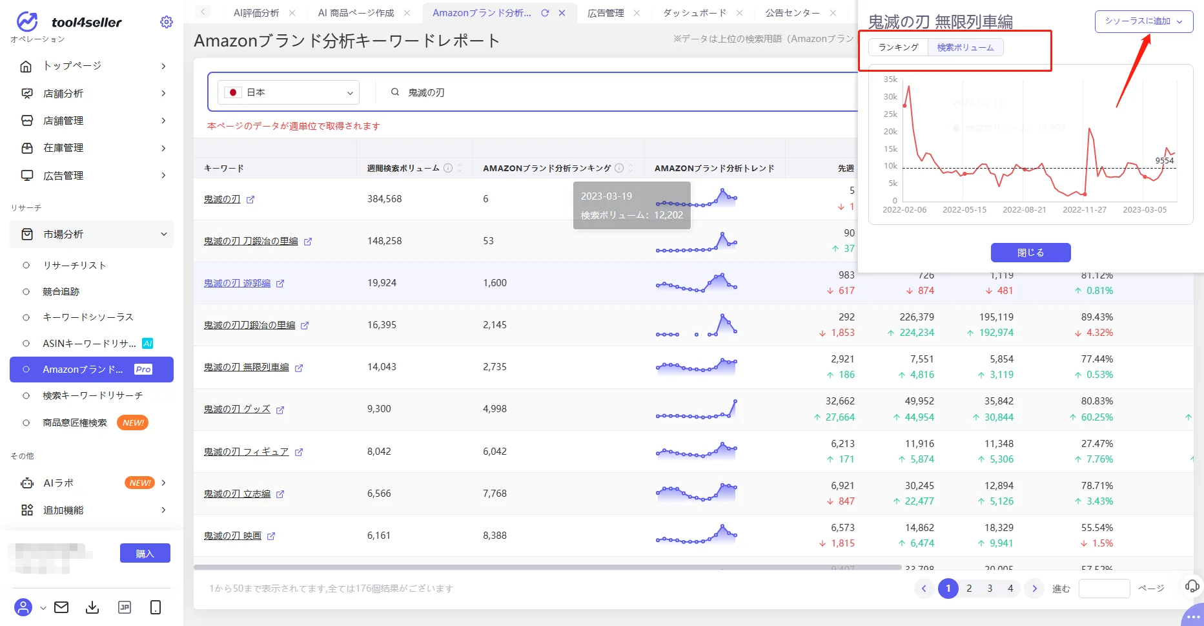Click info icon beside AMAZONブランド分析ランキング header
This screenshot has height=626, width=1204.
[x=619, y=168]
